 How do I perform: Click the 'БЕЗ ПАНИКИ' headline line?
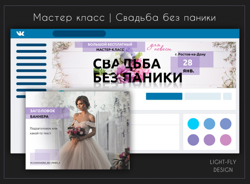pyautogui.click(x=137, y=77)
